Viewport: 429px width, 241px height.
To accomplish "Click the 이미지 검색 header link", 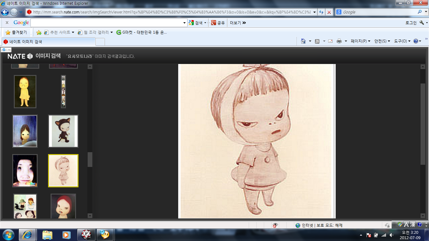I will point(48,56).
